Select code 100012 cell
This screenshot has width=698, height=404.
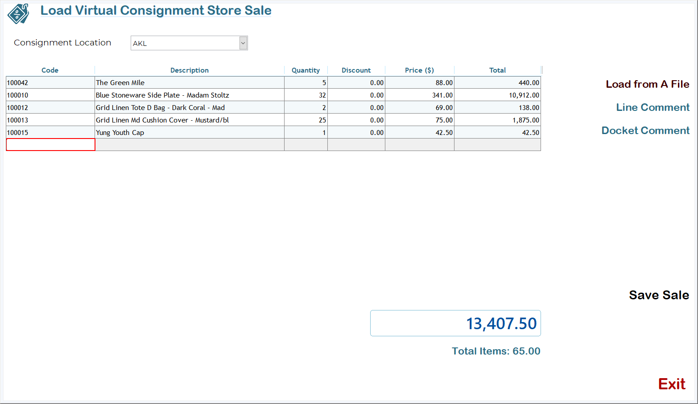pyautogui.click(x=50, y=108)
